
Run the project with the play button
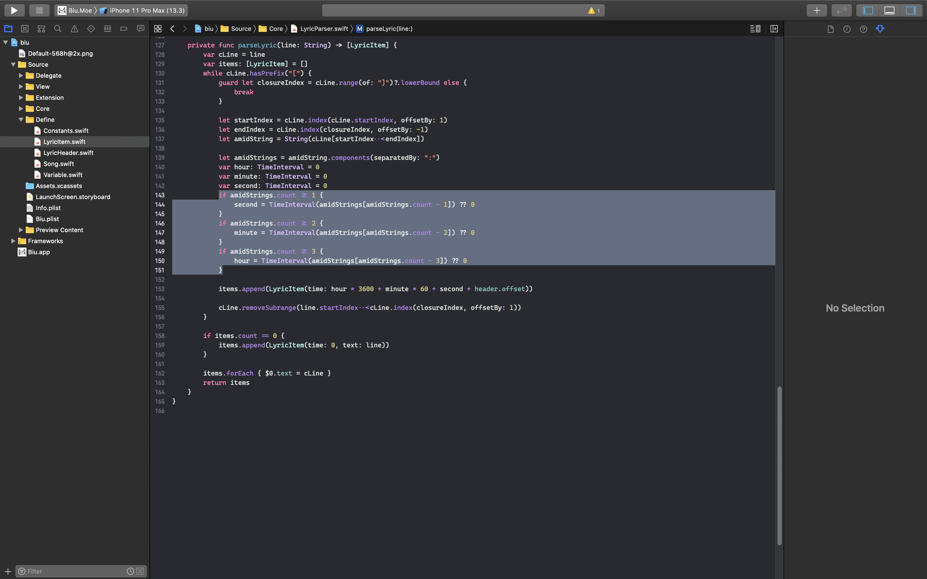[14, 10]
